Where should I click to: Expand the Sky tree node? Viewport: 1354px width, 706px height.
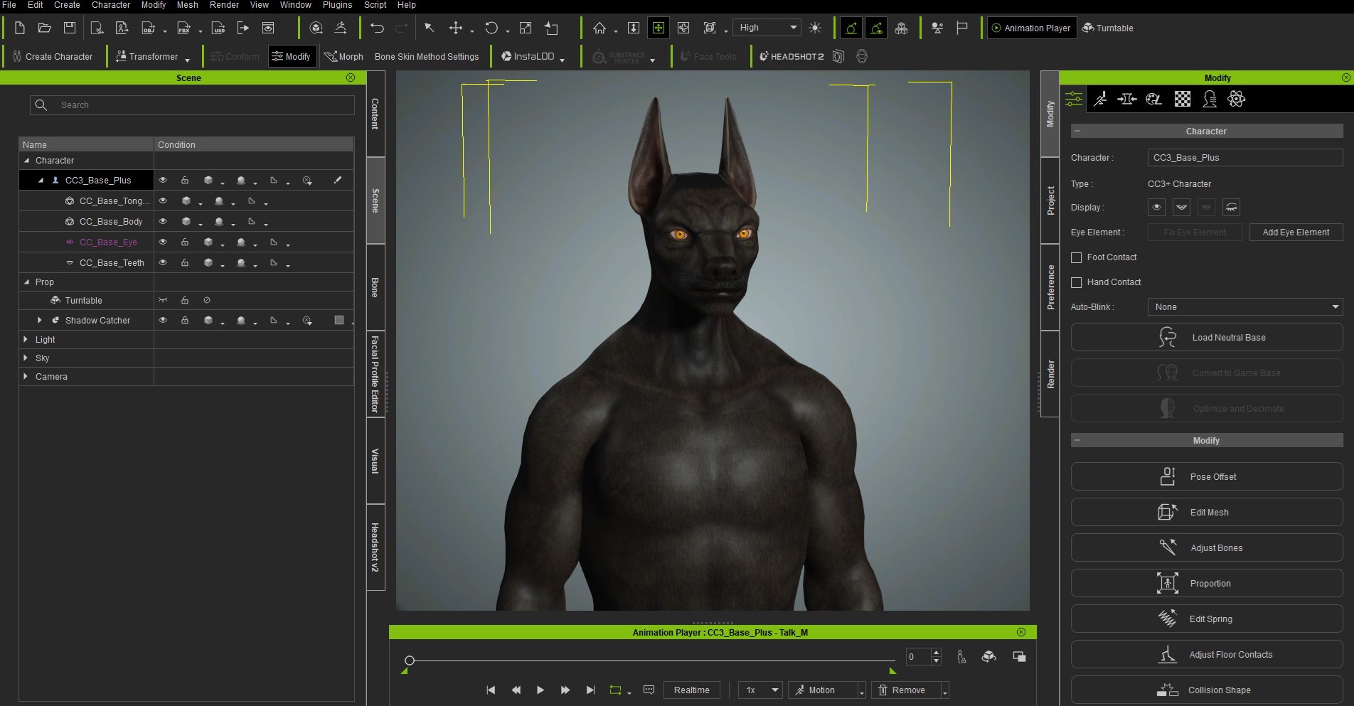pos(26,358)
